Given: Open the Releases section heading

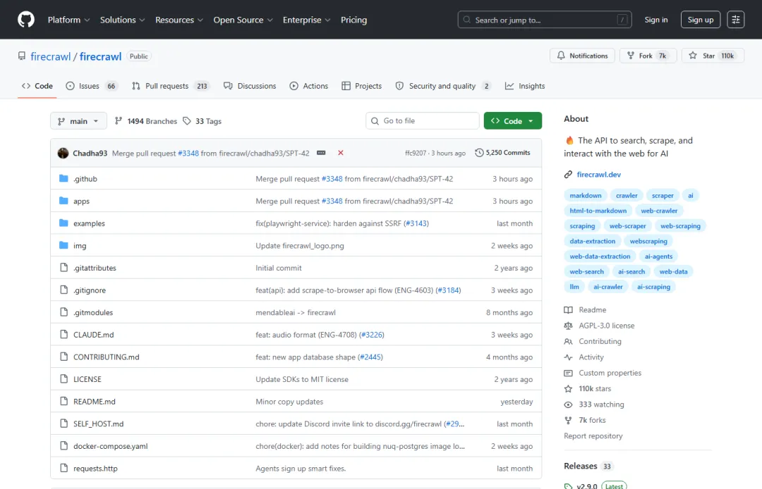Looking at the screenshot, I should coord(580,466).
